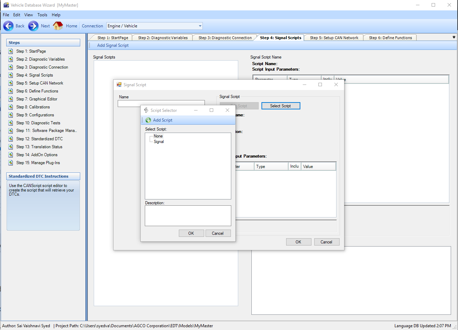Click icon beside Step 4: Signal Scripts
Screen dimensions: 458x330
pos(11,75)
